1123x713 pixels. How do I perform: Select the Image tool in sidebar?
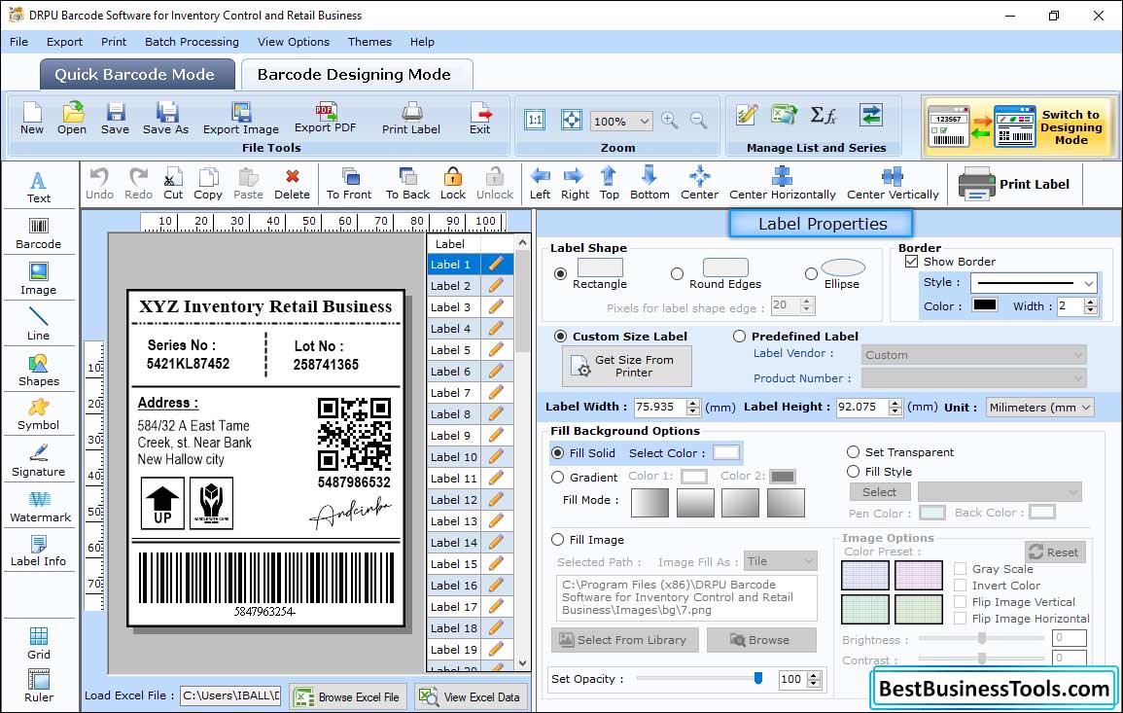pos(39,279)
